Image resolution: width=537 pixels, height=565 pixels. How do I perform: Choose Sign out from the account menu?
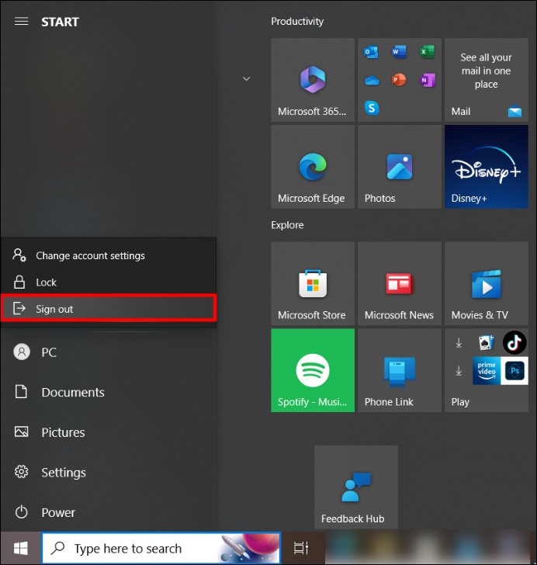109,309
